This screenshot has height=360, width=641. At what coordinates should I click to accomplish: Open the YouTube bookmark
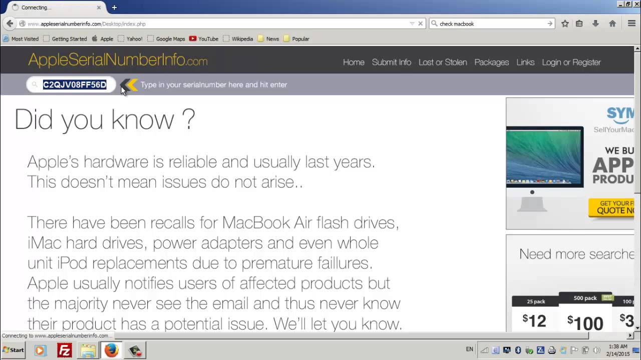tap(204, 38)
